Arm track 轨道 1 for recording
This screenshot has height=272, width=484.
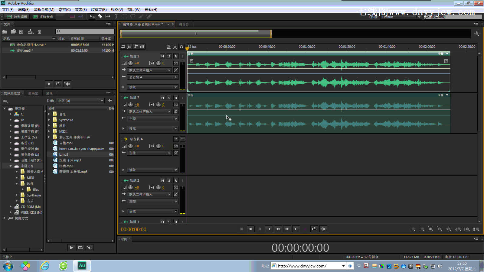click(176, 56)
